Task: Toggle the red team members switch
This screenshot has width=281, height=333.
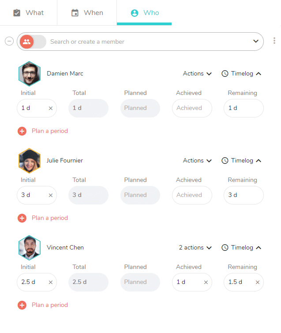Action: pyautogui.click(x=33, y=42)
